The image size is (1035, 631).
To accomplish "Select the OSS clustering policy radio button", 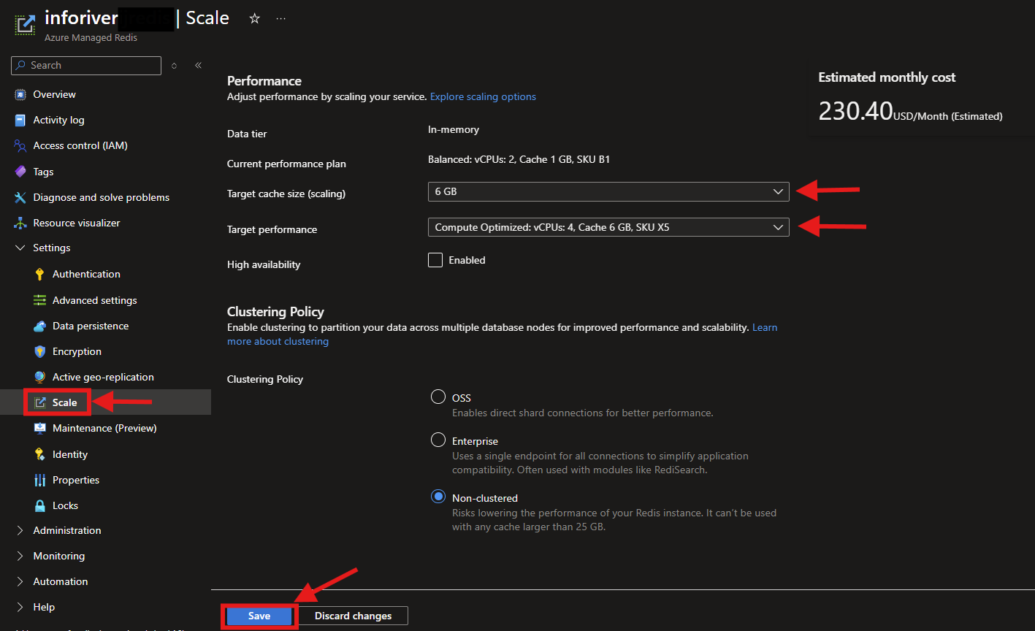I will click(x=438, y=397).
